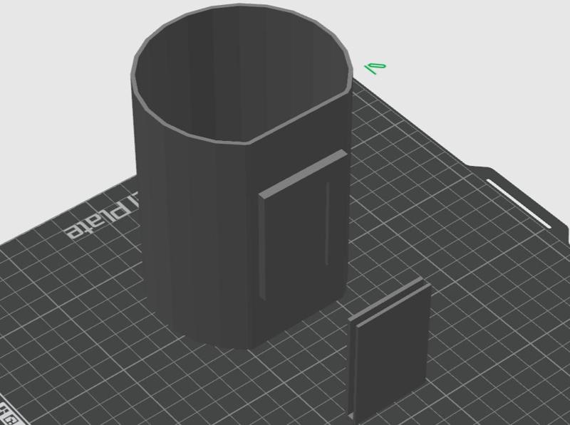Click the top rim of the cylinder

242,8
